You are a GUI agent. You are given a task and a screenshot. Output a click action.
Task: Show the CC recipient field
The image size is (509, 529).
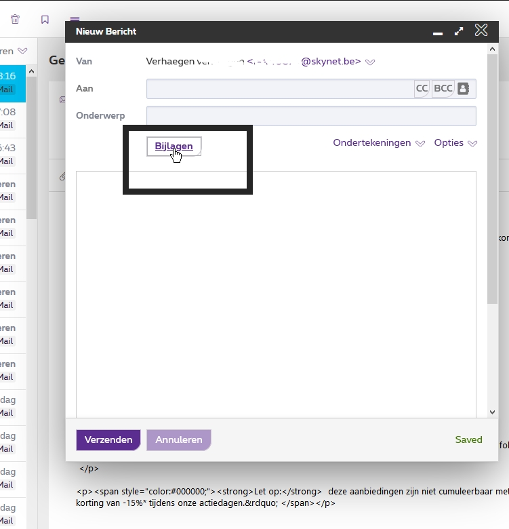pos(422,89)
